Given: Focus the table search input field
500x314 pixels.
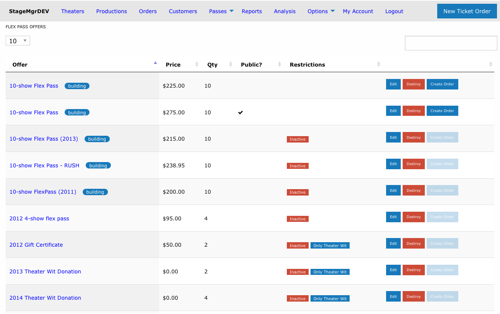Looking at the screenshot, I should pos(451,43).
